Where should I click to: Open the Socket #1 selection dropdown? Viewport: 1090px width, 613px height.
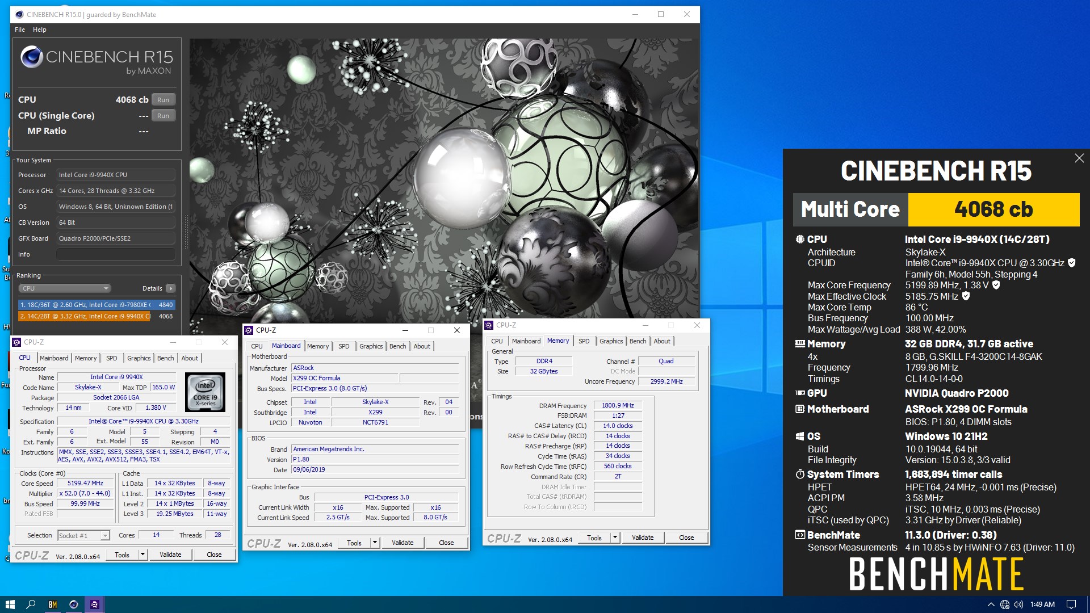(x=83, y=535)
